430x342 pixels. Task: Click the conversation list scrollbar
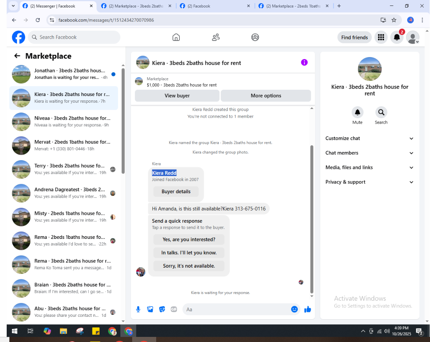123,121
